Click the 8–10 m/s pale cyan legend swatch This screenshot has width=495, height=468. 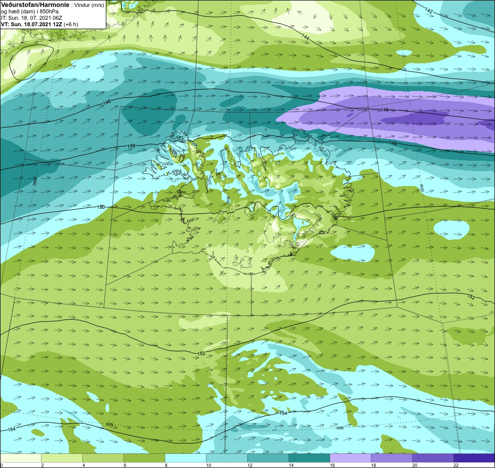186,458
